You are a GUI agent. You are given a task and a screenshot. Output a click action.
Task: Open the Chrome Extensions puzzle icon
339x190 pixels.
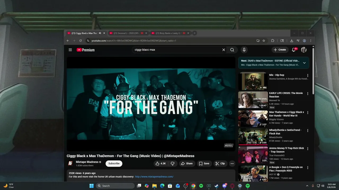[273, 41]
